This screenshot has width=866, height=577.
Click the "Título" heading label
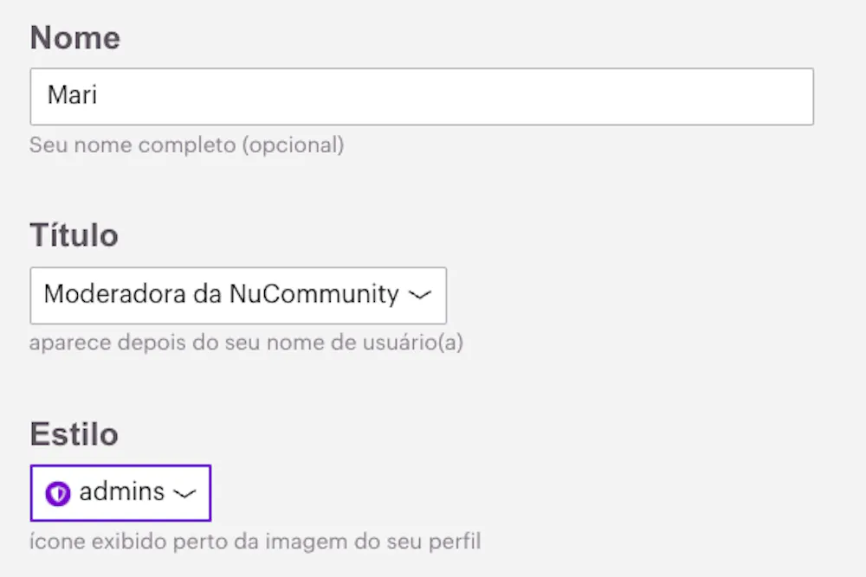pos(74,235)
